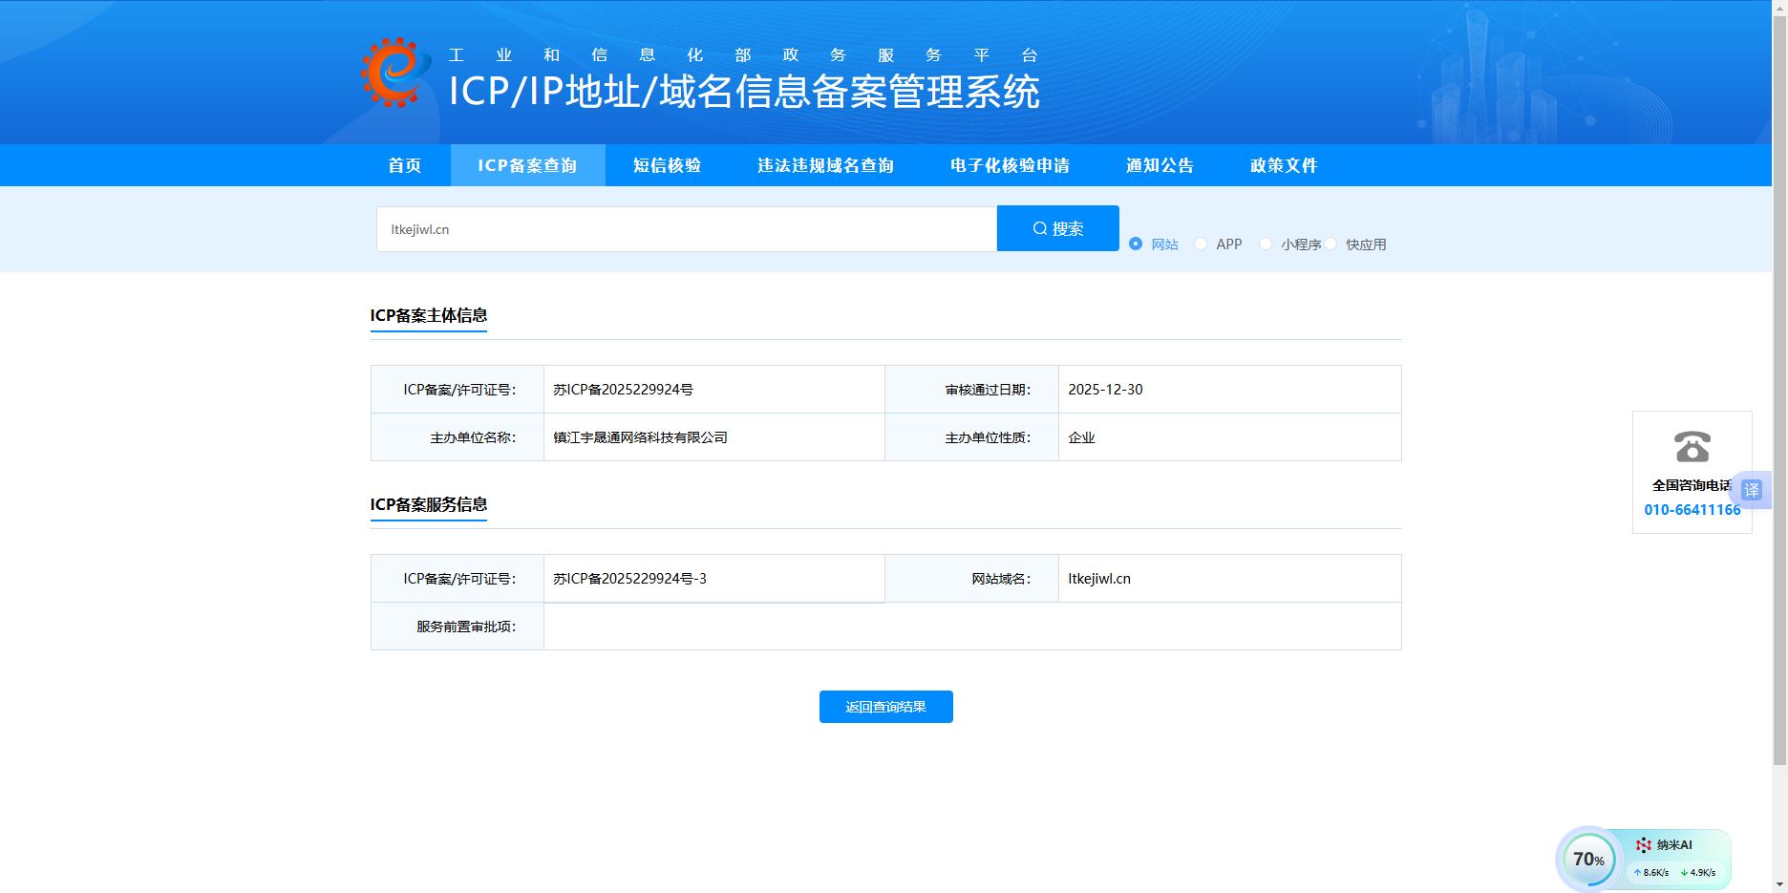Click the 苏ICP备2025229924号-3 service record number
Viewport: 1788px width, 893px height.
click(x=629, y=579)
